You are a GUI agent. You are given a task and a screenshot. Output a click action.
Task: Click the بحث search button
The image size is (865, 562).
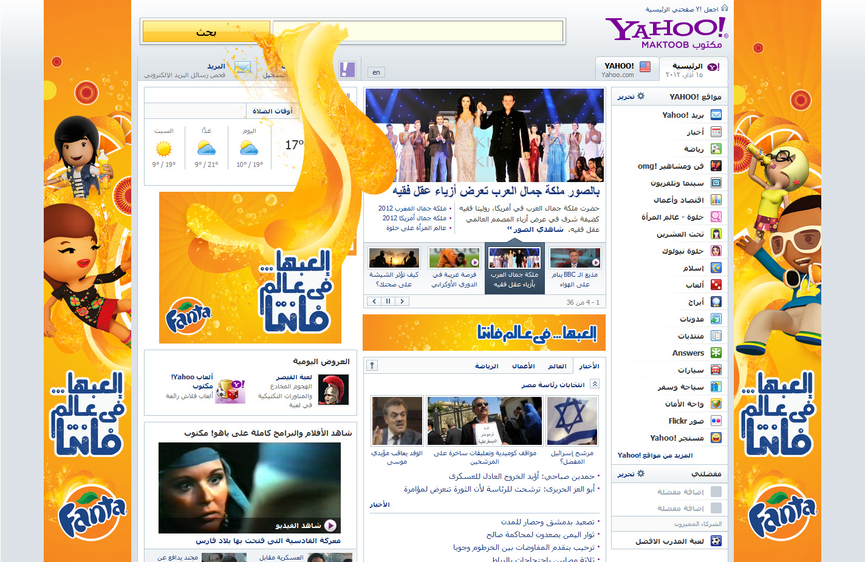(x=206, y=32)
